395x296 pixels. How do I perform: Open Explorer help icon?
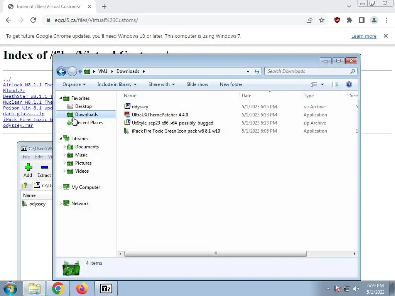point(349,84)
